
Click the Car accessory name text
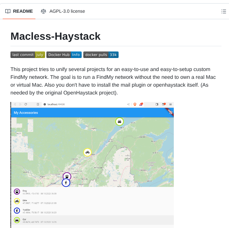25,219
